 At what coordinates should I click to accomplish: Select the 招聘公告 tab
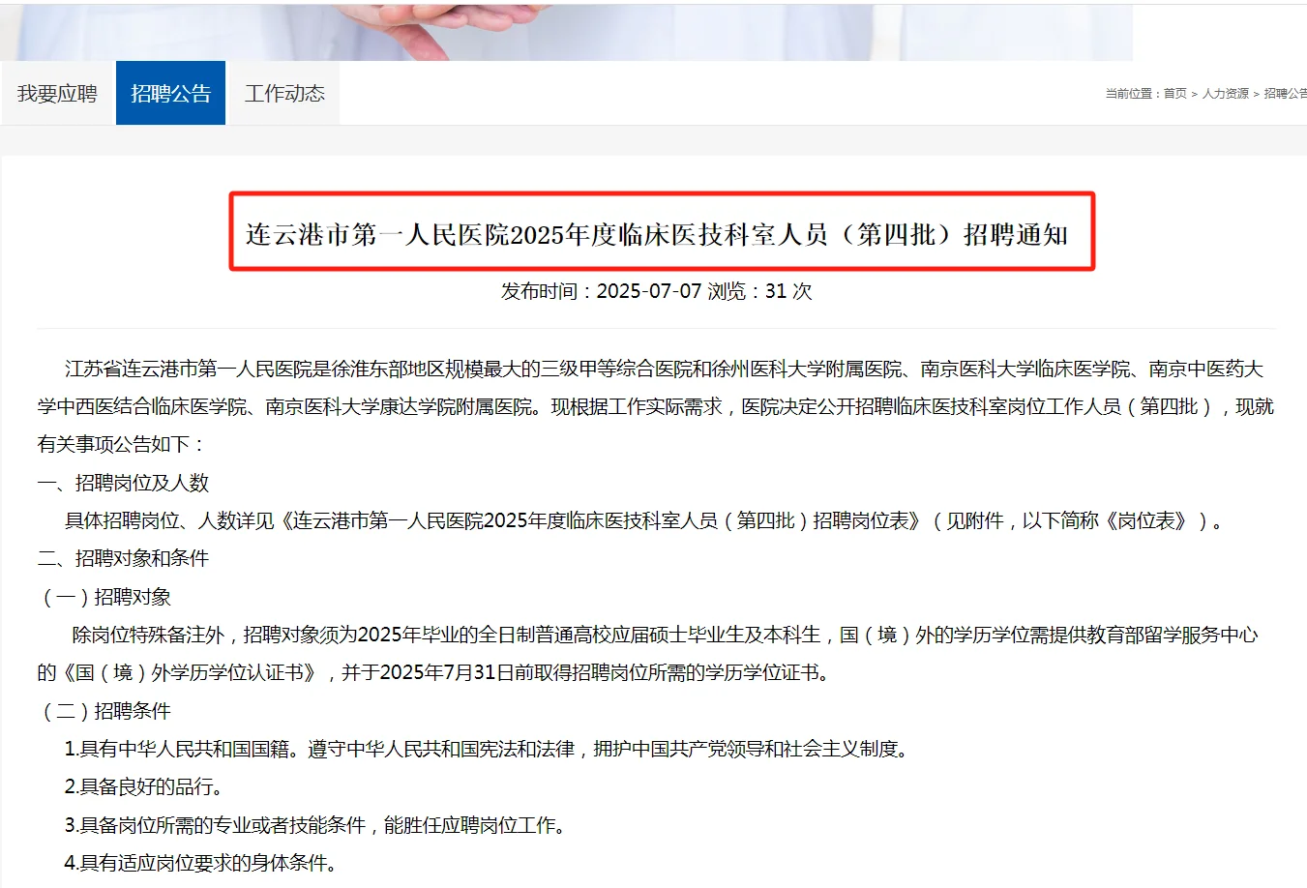[170, 93]
